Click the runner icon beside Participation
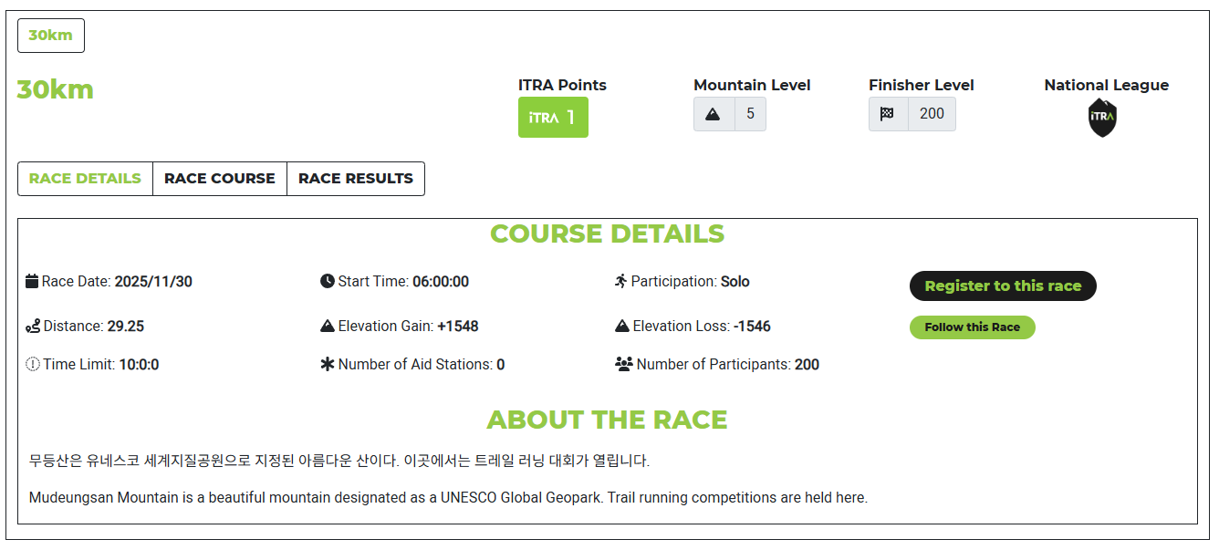 coord(621,281)
